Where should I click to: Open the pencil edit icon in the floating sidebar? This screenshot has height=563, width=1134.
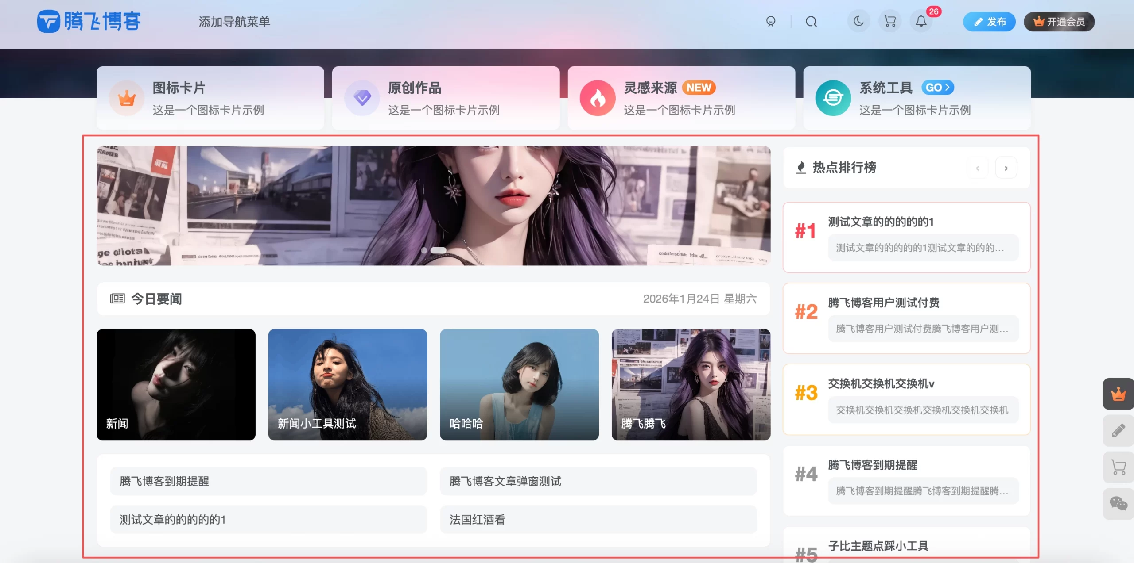1118,430
